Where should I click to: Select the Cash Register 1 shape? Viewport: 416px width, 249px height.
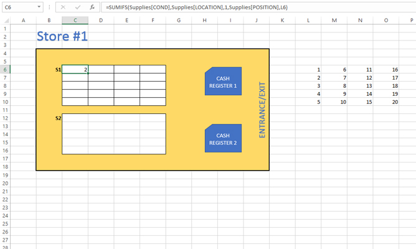(223, 82)
